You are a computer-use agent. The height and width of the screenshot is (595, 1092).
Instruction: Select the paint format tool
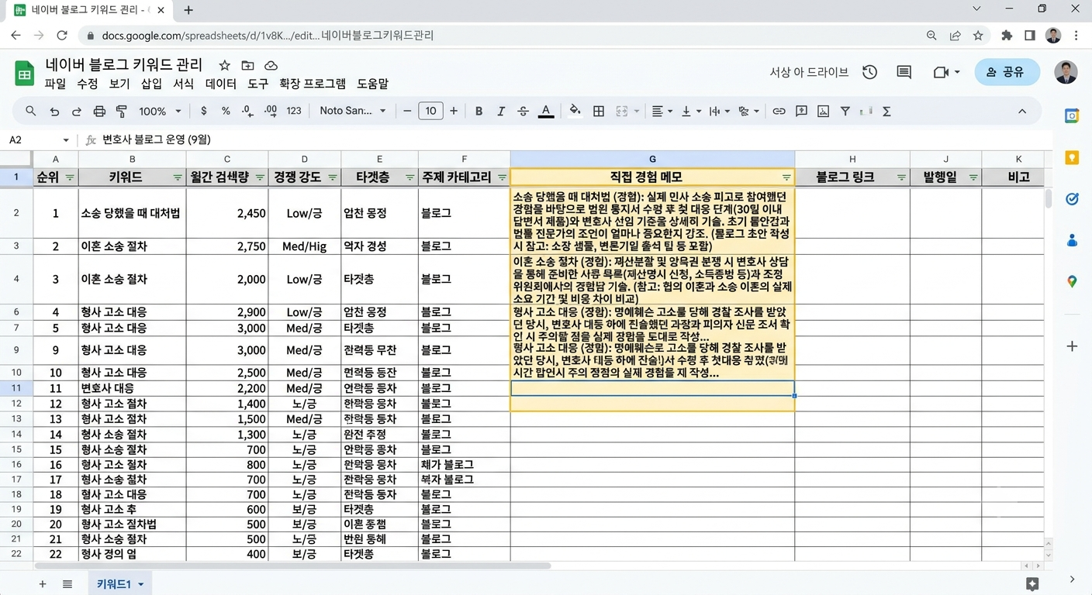(x=121, y=112)
